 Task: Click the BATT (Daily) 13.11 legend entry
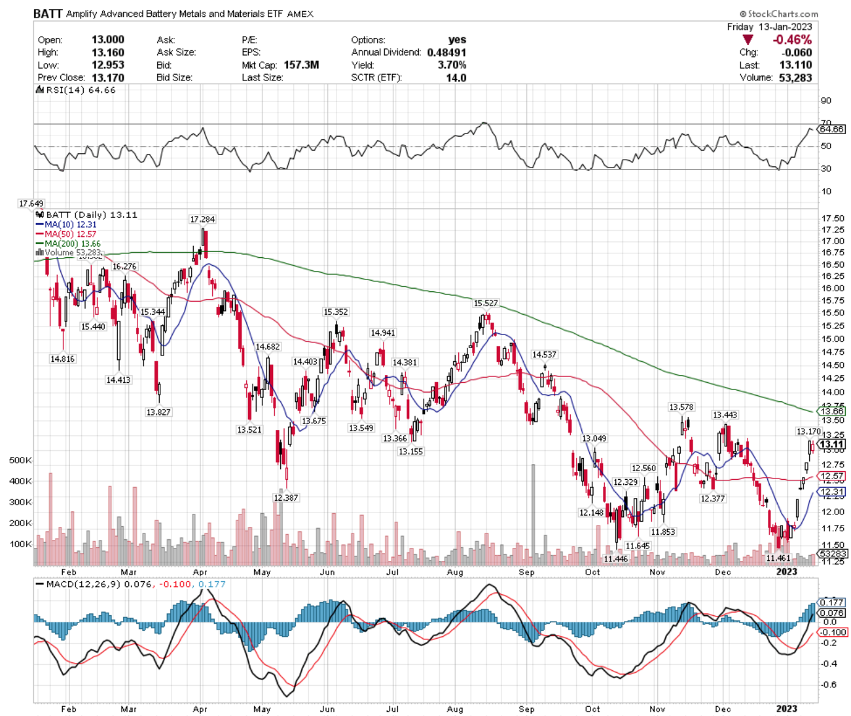click(86, 215)
